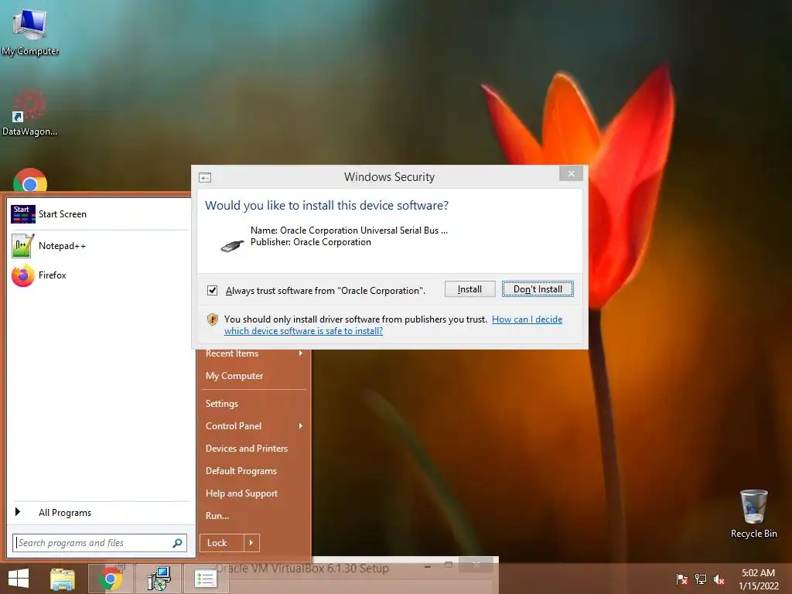
Task: Click Oracle VM VirtualBox 6.1.30 Setup title
Action: point(302,568)
